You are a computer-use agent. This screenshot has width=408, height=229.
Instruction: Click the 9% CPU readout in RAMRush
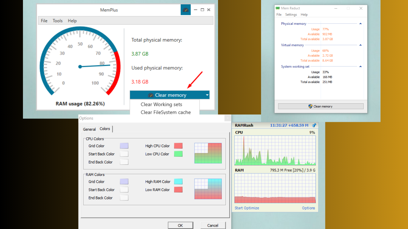point(312,132)
